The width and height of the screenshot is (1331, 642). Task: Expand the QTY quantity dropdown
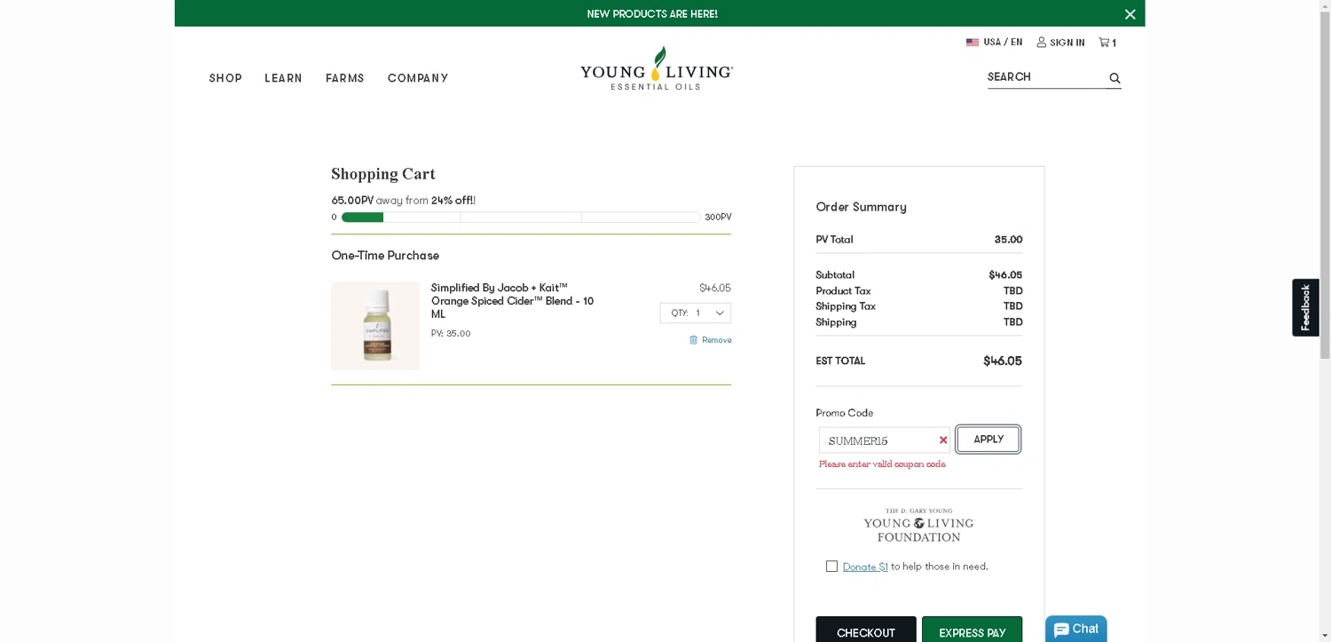coord(696,313)
